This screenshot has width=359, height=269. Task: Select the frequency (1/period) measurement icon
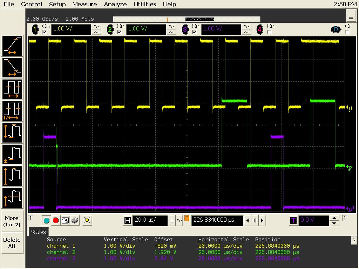[x=12, y=111]
